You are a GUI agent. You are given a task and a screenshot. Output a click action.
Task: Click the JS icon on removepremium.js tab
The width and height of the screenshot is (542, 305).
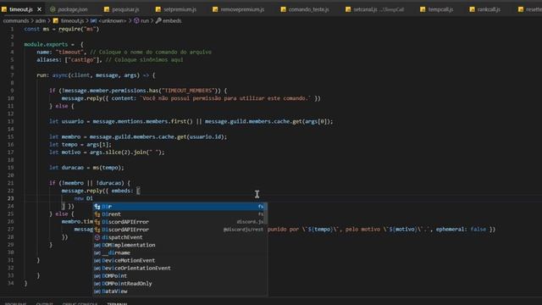coord(215,9)
